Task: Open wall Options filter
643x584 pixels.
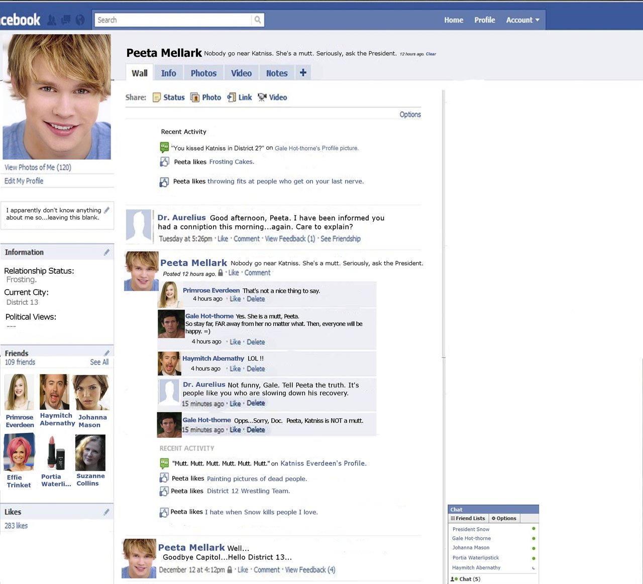Action: click(410, 114)
